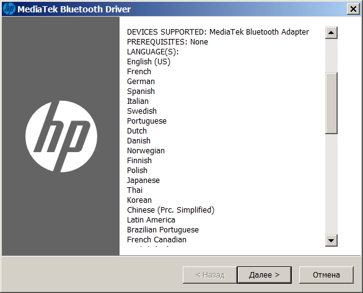This screenshot has height=293, width=363.
Task: Proceed with the Далее > button
Action: (264, 275)
